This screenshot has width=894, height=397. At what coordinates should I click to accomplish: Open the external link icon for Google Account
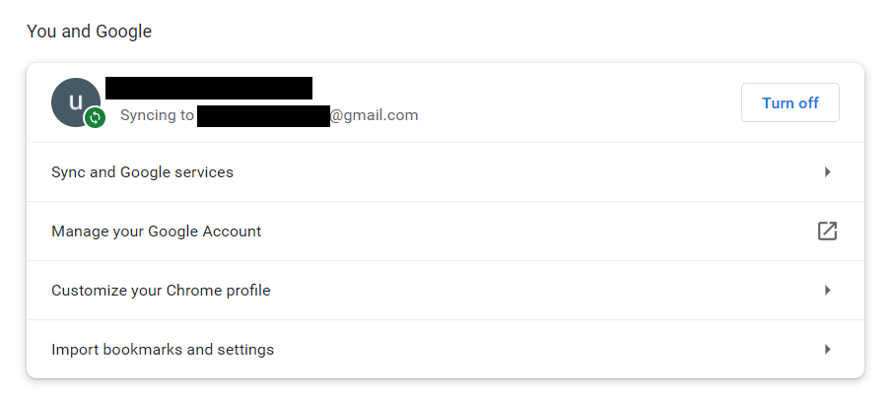pos(827,232)
